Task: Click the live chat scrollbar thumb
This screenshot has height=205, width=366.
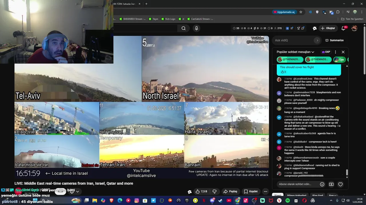Action: coord(347,172)
